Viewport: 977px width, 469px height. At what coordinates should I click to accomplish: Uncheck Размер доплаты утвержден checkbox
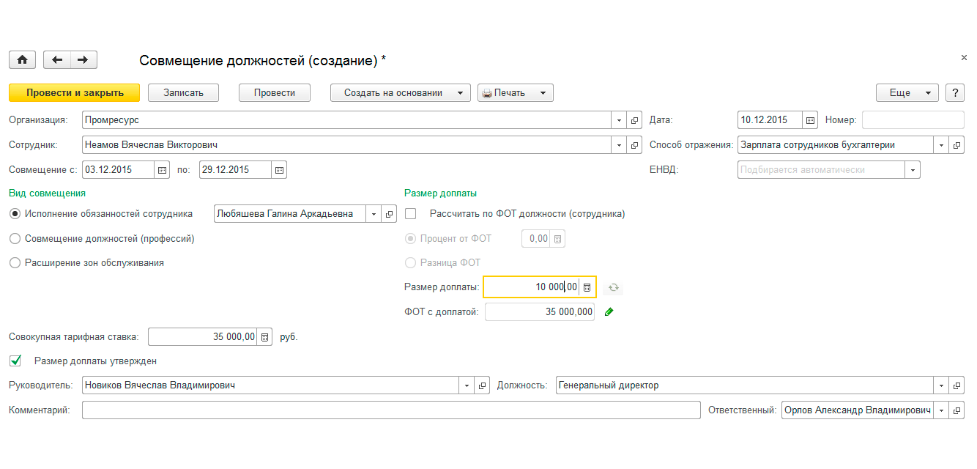[15, 361]
